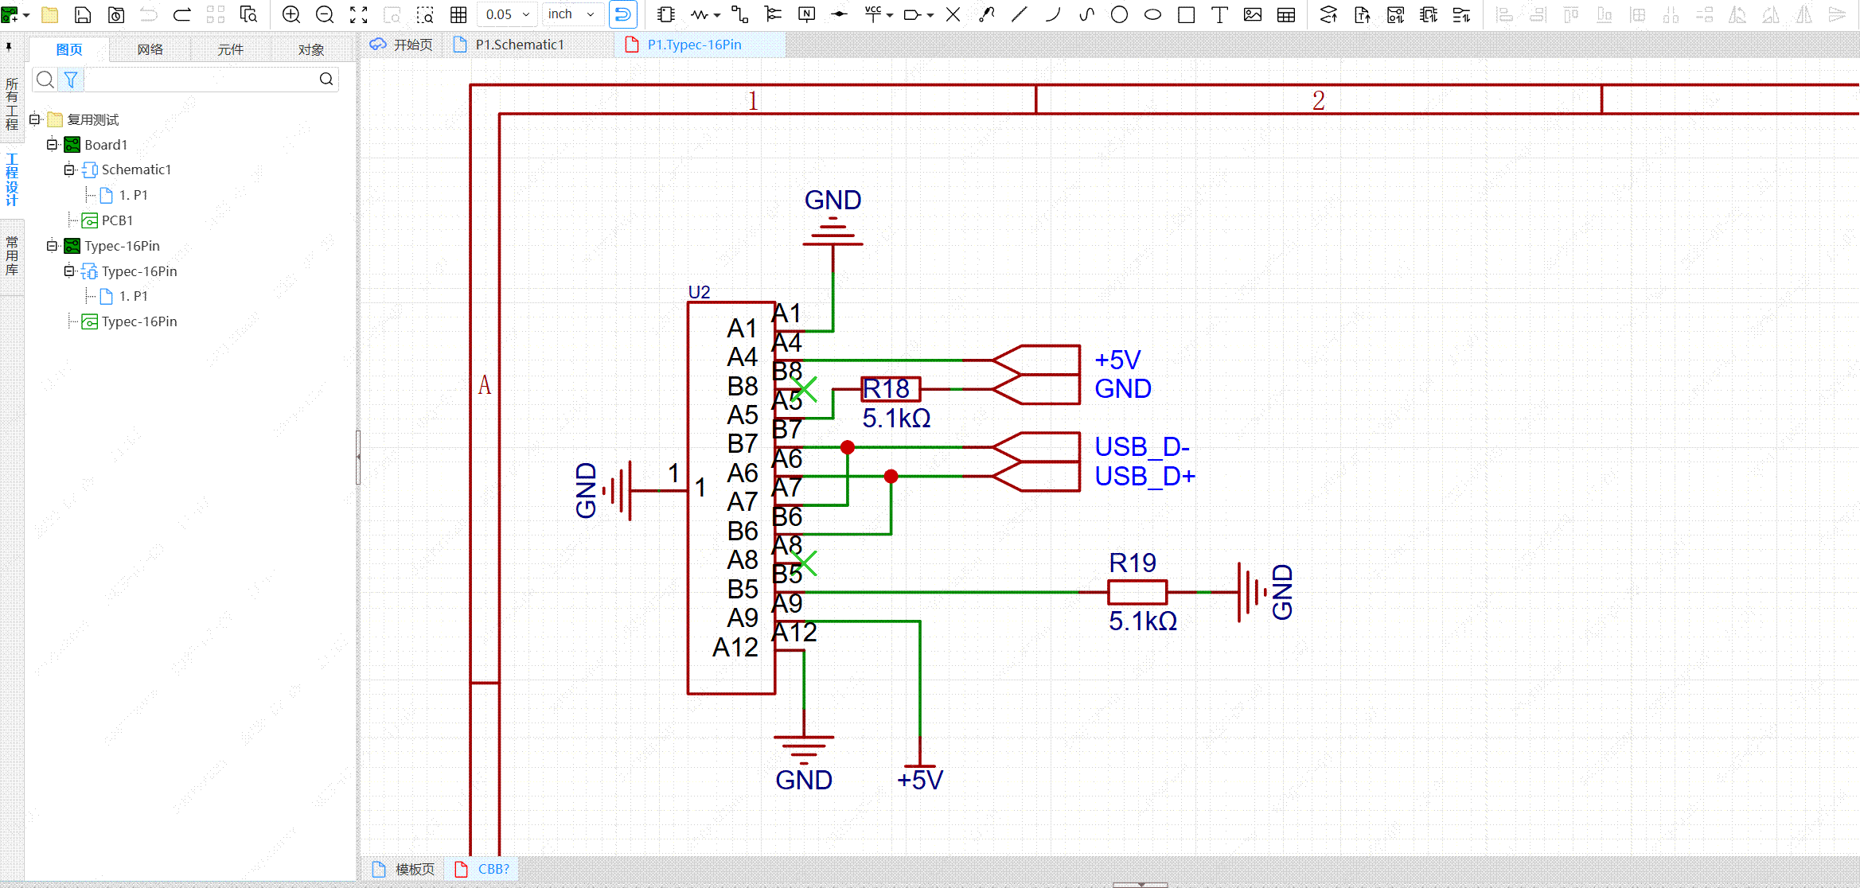Click the fit to window icon
The height and width of the screenshot is (888, 1860).
click(x=359, y=14)
